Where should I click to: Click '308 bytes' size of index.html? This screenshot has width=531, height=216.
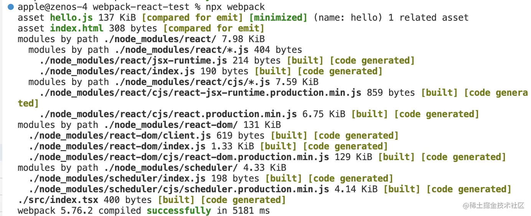click(x=133, y=28)
